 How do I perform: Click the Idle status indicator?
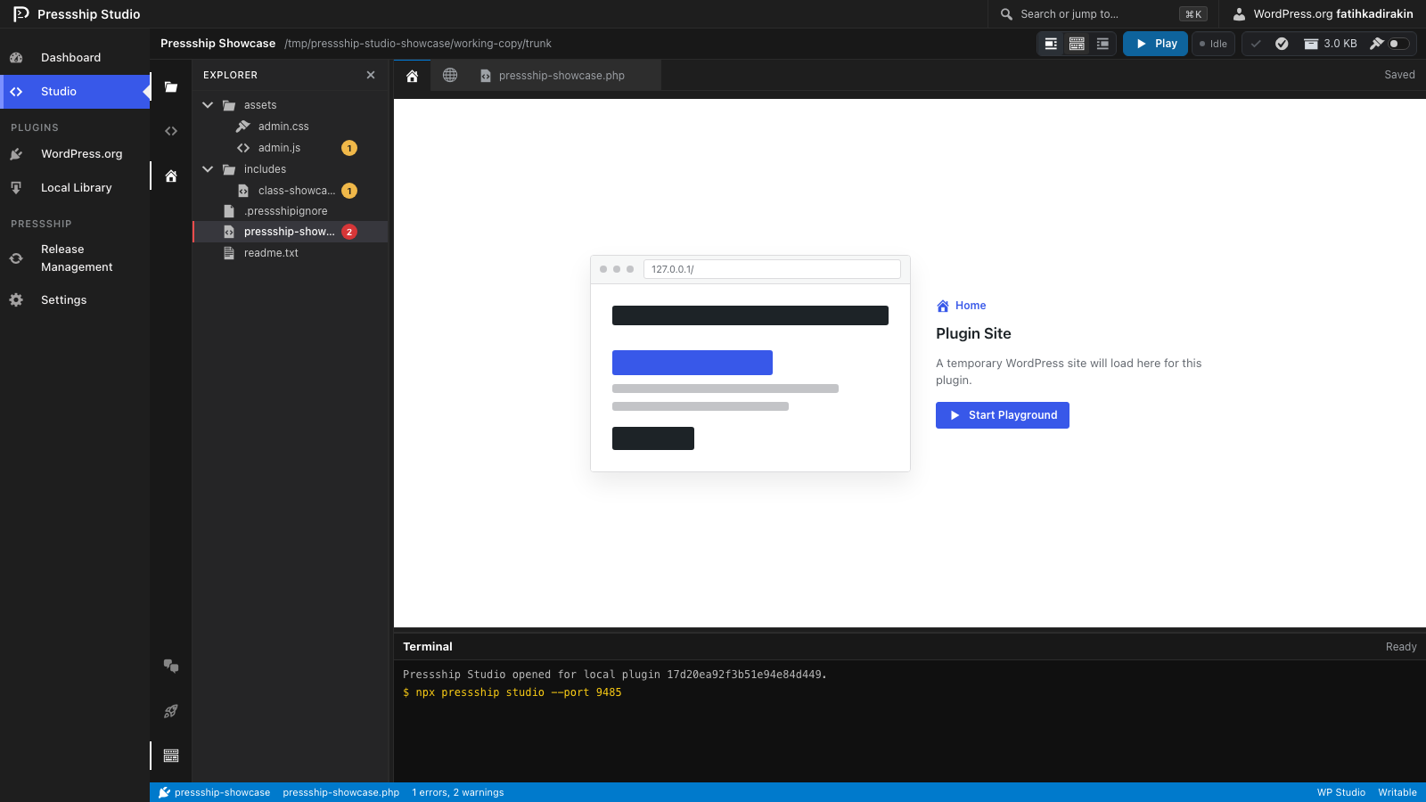point(1213,44)
